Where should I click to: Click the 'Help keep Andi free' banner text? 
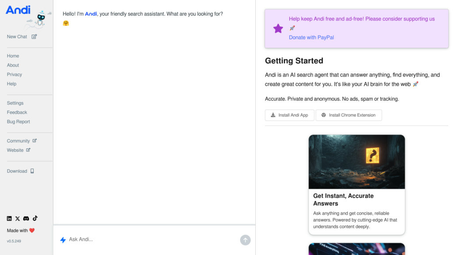(362, 19)
